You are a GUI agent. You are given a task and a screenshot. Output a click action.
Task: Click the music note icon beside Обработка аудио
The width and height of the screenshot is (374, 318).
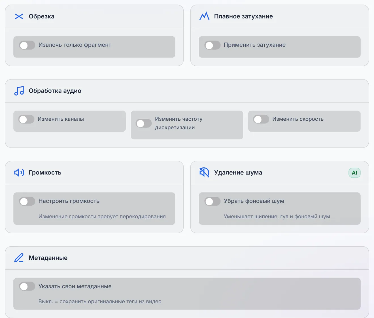[x=19, y=91]
